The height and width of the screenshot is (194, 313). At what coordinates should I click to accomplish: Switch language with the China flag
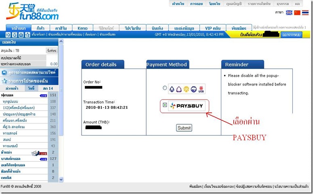[297, 13]
